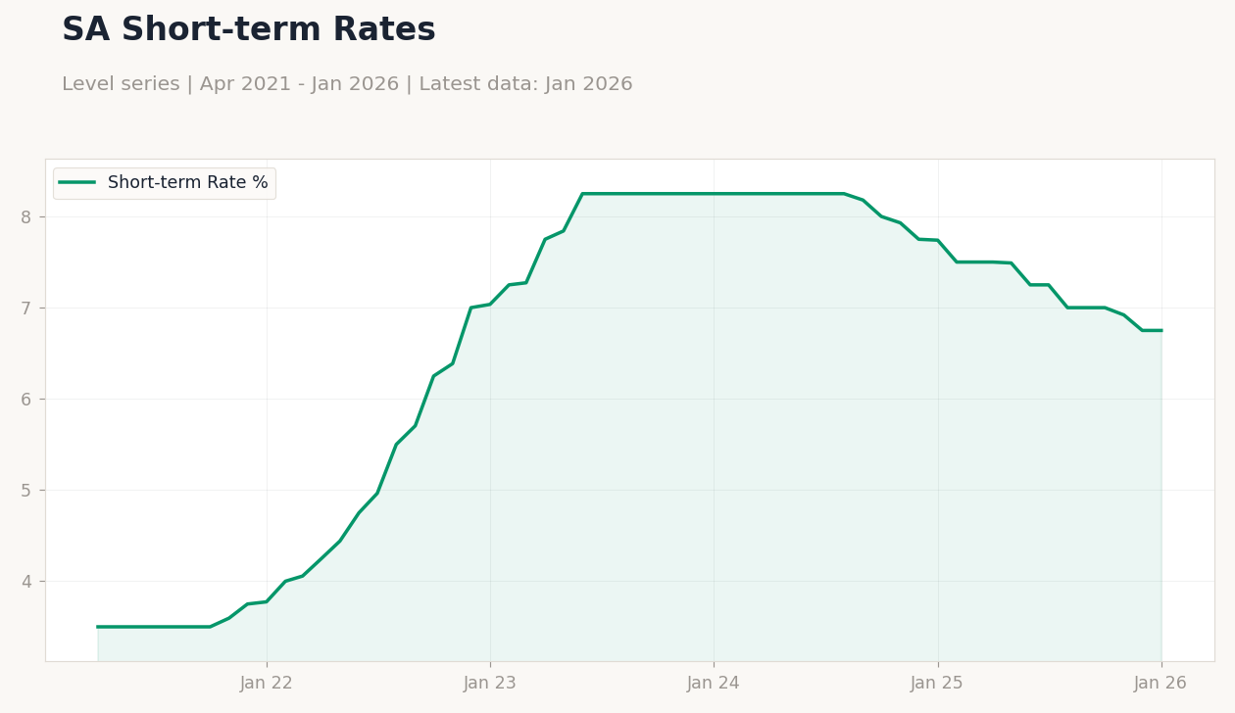Screen dimensions: 1235x713
Task: Click the subtitle with Latest data: Jan 2026
Action: coord(347,84)
